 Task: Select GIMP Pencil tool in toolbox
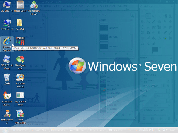tap(165, 32)
